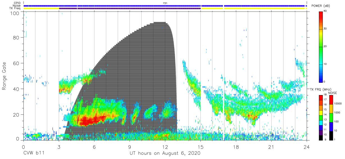
Task: Click 'UT hours on August 6, 2020' title
Action: coord(165,153)
